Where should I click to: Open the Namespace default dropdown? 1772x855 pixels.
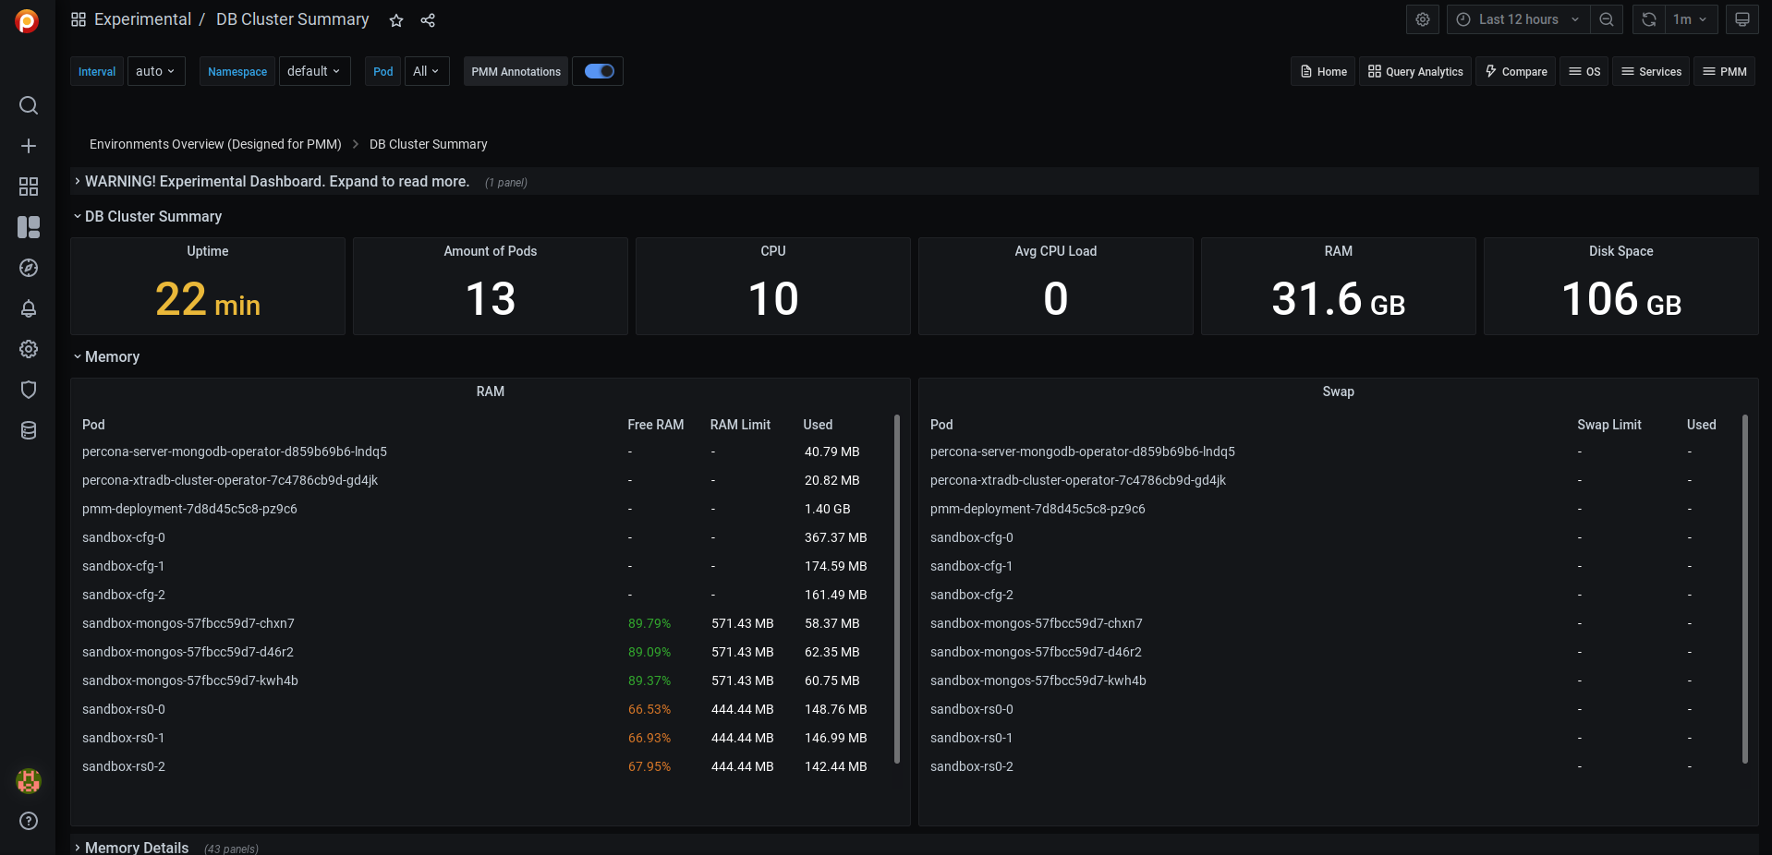(x=314, y=71)
